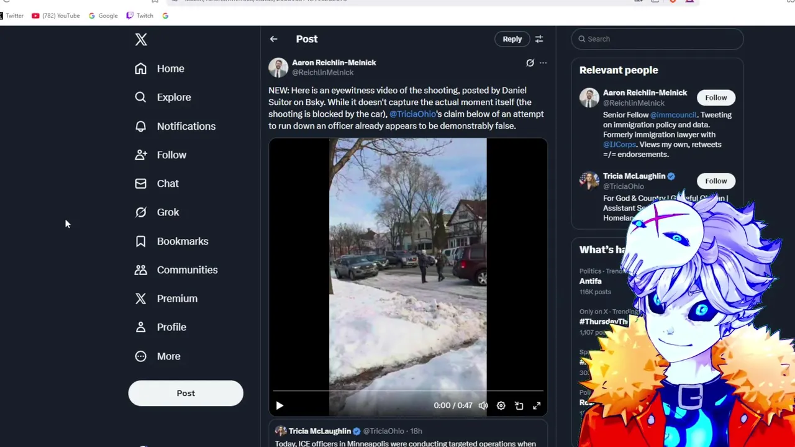Open Premium in the sidebar
Viewport: 795px width, 447px height.
click(166, 299)
